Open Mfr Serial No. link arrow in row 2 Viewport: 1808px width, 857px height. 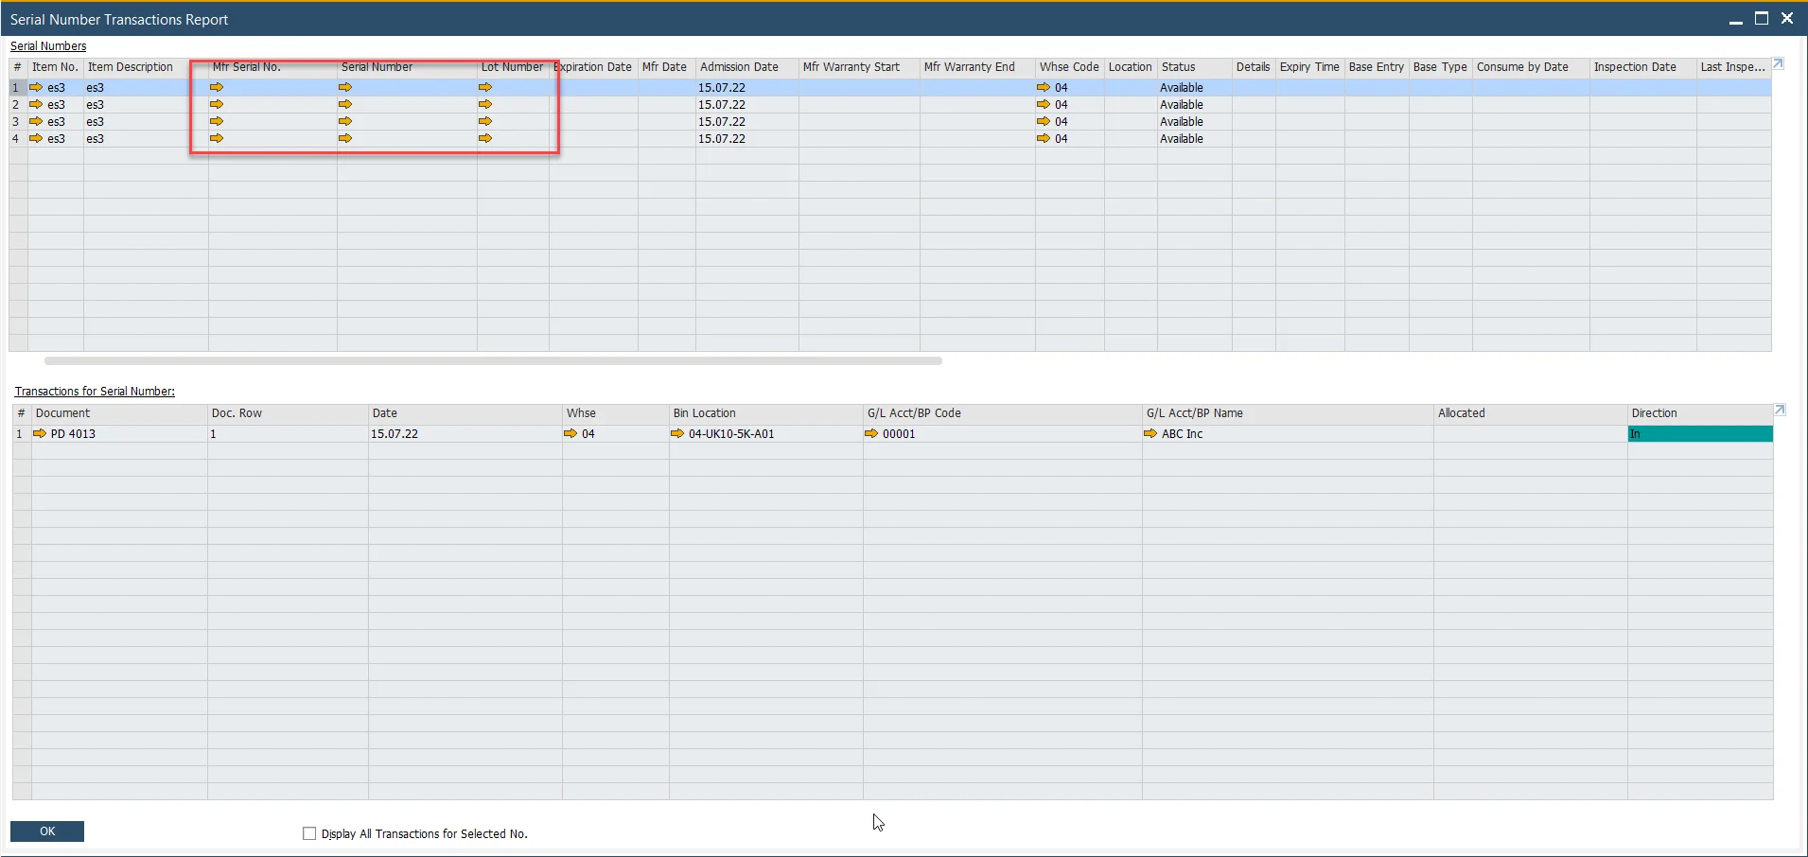point(217,104)
